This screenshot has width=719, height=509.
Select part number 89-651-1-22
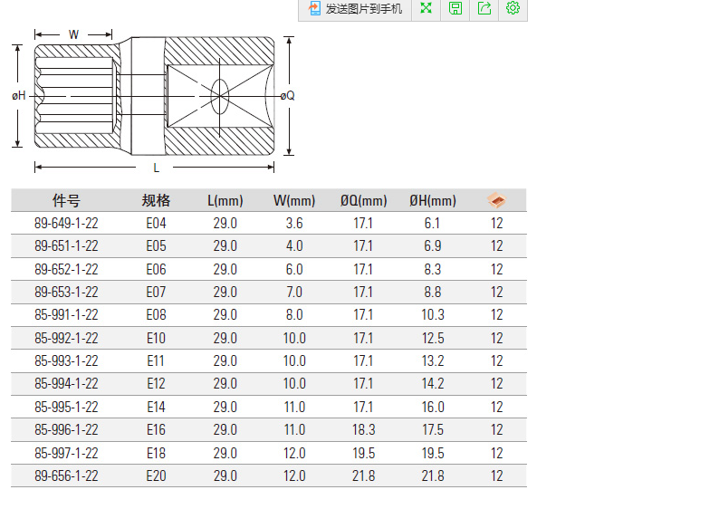coord(66,246)
